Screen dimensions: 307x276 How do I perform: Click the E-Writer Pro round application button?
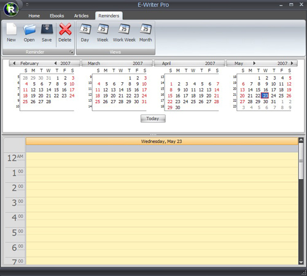11,9
